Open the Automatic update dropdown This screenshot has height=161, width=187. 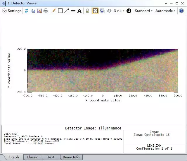[x=165, y=11]
